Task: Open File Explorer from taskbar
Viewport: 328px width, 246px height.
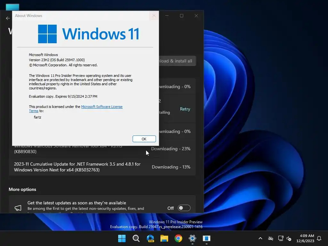Action: coord(164,238)
